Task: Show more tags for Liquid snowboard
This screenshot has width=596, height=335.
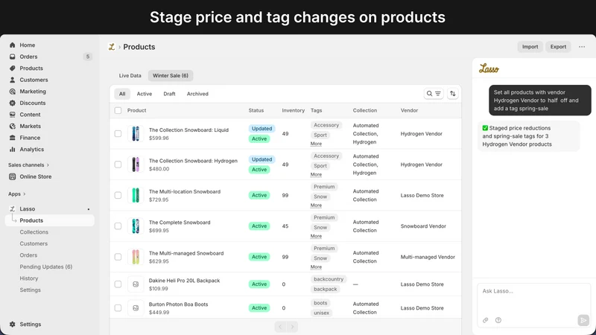Action: (x=316, y=144)
